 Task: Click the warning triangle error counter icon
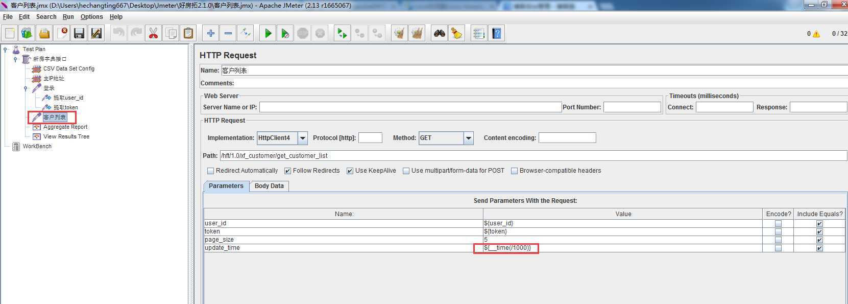point(816,34)
